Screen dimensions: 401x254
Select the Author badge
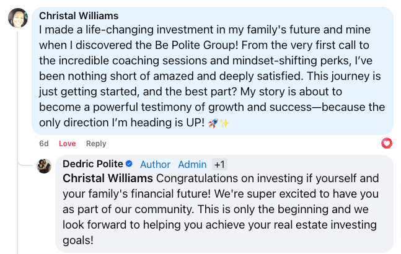pyautogui.click(x=155, y=164)
